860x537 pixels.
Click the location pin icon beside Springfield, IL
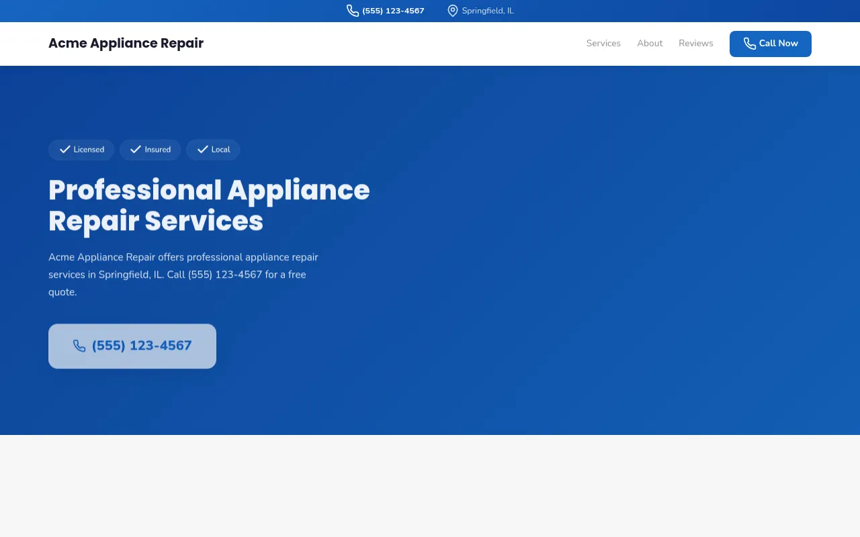pos(452,10)
